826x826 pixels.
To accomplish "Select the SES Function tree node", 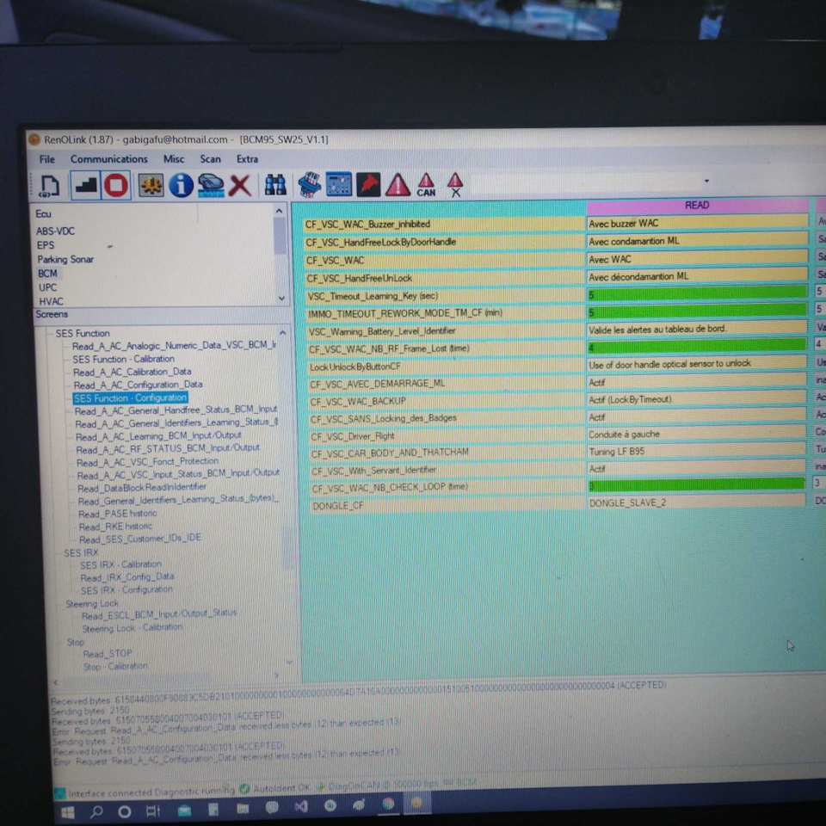I will (x=83, y=334).
